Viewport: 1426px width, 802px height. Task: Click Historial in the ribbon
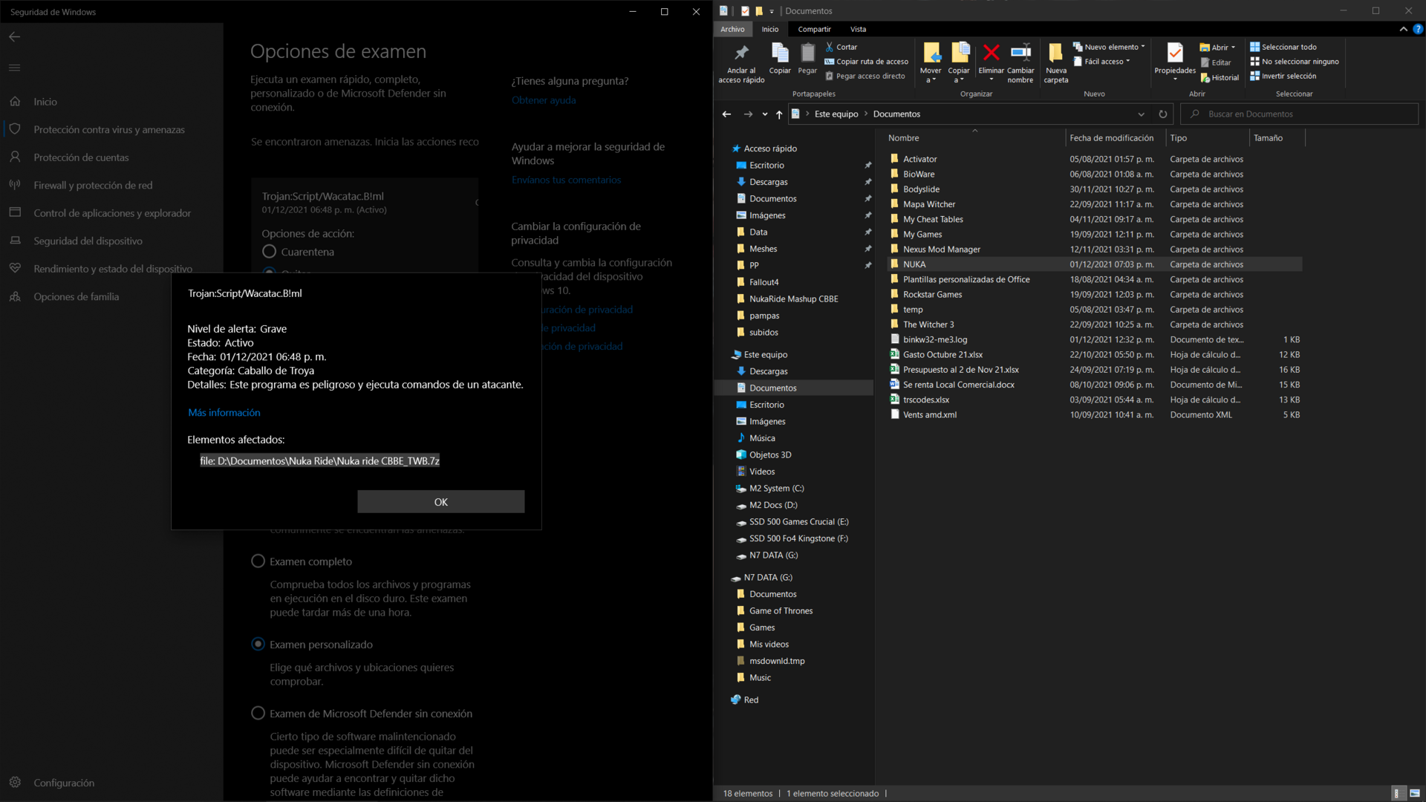pos(1220,77)
